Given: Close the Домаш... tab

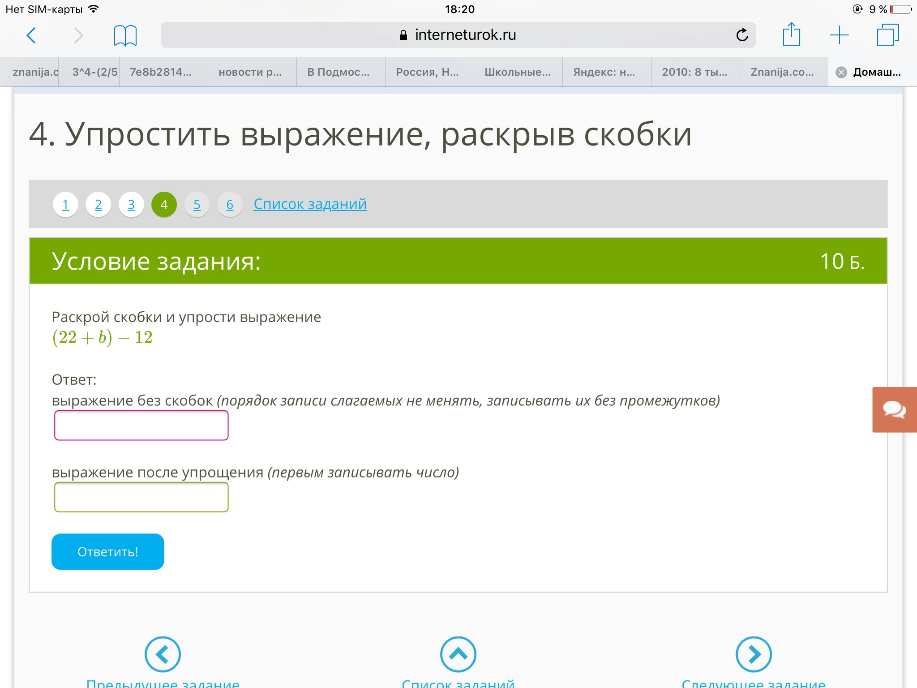Looking at the screenshot, I should [841, 72].
